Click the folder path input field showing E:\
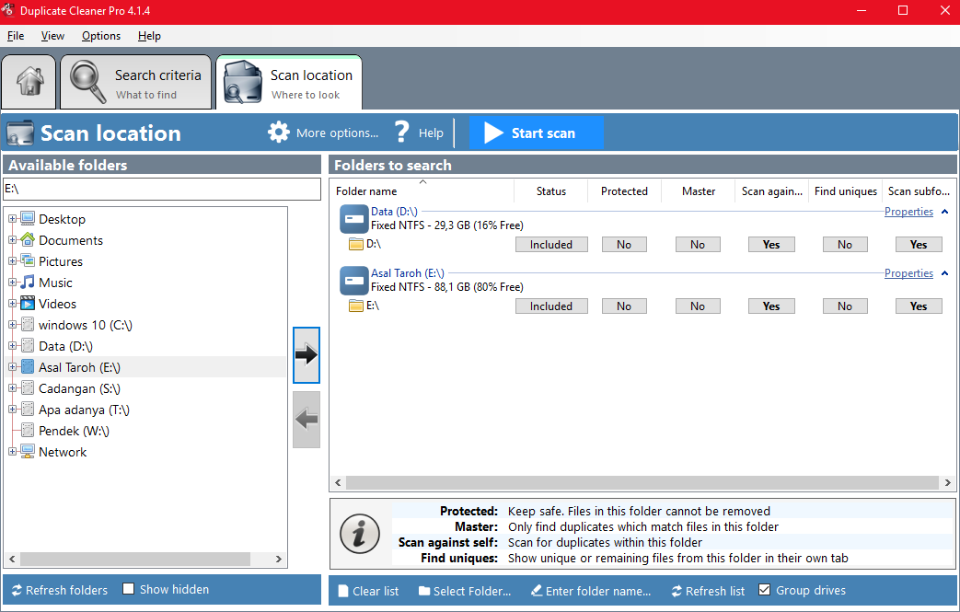960x612 pixels. [162, 189]
